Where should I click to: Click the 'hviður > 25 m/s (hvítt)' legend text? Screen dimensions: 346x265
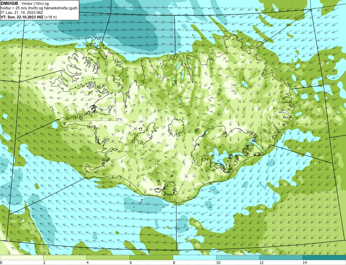18,8
